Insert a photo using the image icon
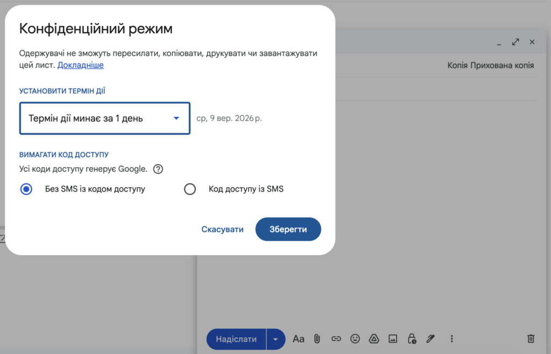The width and height of the screenshot is (551, 354). tap(393, 339)
